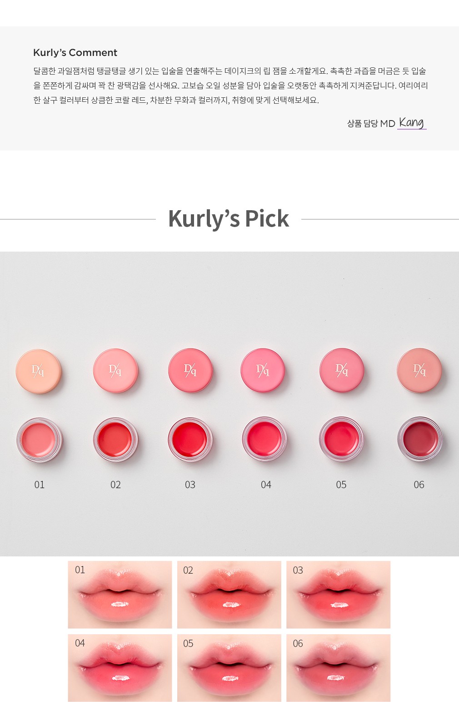Open the lip swatch photo labeled 01
Image resolution: width=459 pixels, height=702 pixels.
pos(120,595)
